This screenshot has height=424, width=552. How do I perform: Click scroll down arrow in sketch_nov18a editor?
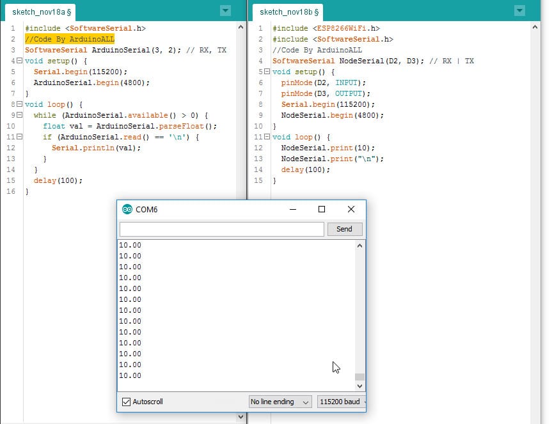coord(241,416)
